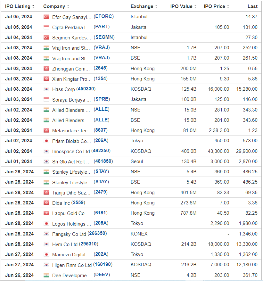Click Turkey flag beside Segmen Kardes
This screenshot has height=281, width=263.
point(46,37)
